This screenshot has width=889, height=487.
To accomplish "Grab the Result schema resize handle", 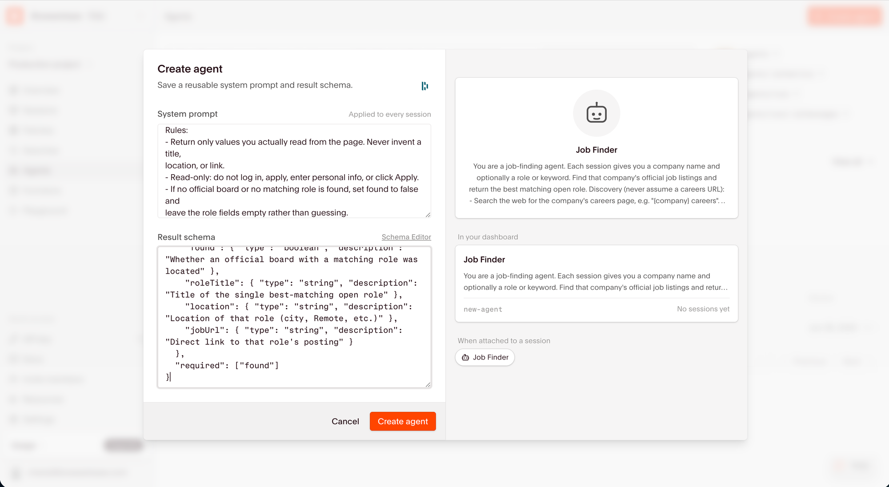I will click(428, 384).
